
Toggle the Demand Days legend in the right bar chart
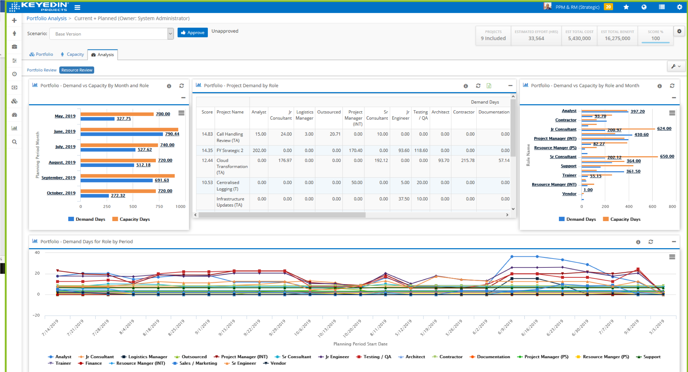click(577, 219)
